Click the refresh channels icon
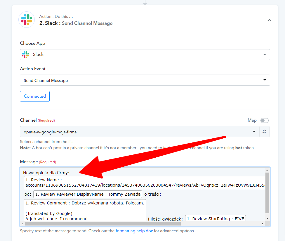This screenshot has height=241, width=285. pos(264,132)
